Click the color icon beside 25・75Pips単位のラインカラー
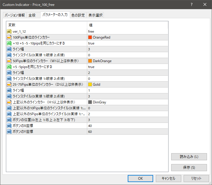This screenshot has height=185, width=212. 9,84
